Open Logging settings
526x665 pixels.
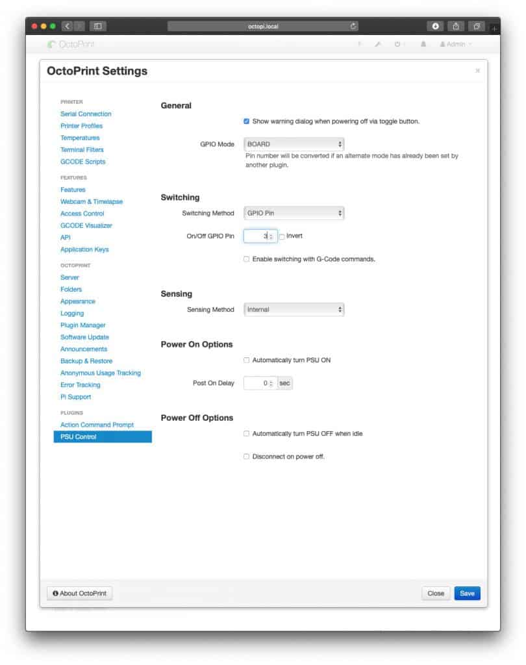[x=72, y=313]
